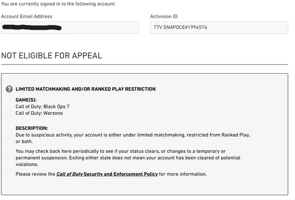
Task: Click the 'for more information' text
Action: point(183,174)
